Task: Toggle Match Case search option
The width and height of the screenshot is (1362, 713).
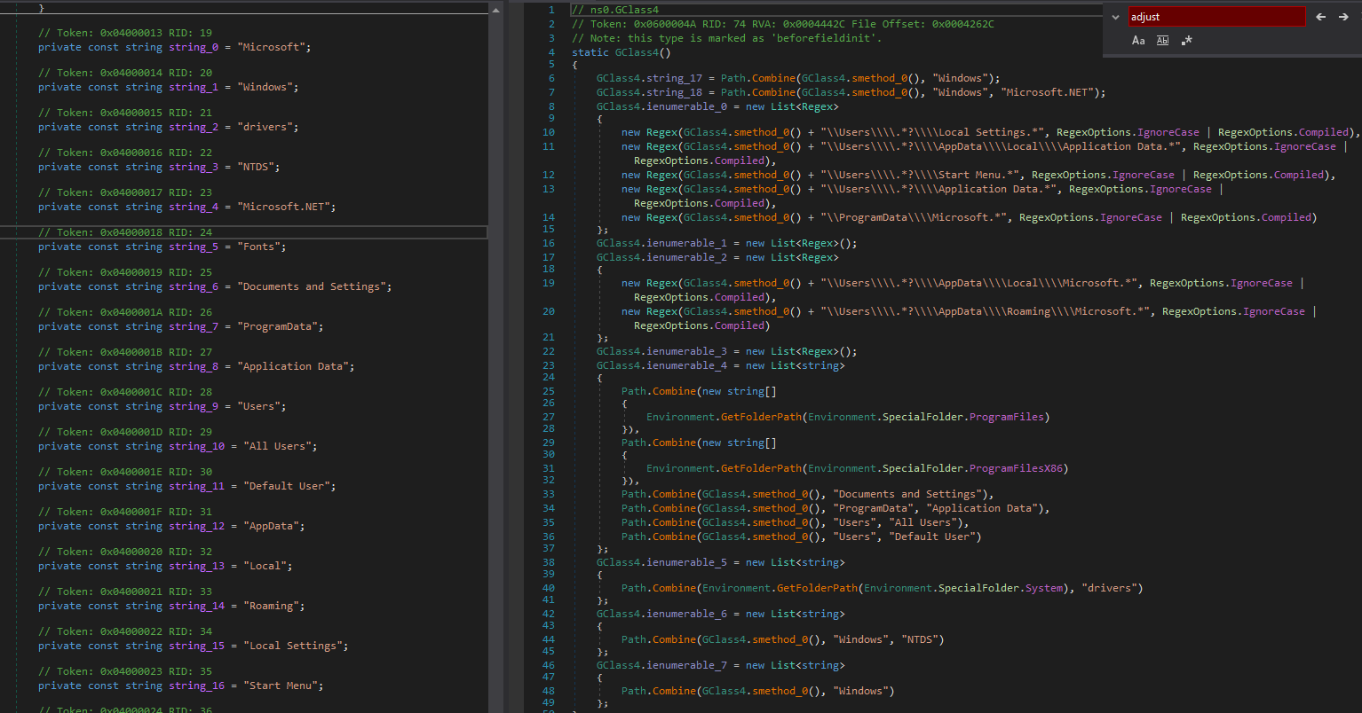Action: [1138, 41]
